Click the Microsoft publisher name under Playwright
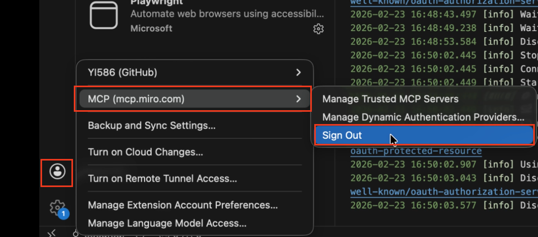Viewport: 538px width, 237px height. (x=152, y=28)
